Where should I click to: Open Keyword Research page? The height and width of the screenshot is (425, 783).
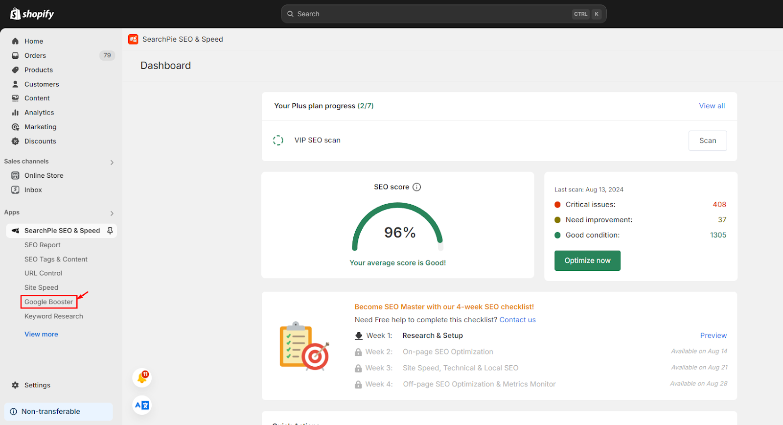click(54, 316)
